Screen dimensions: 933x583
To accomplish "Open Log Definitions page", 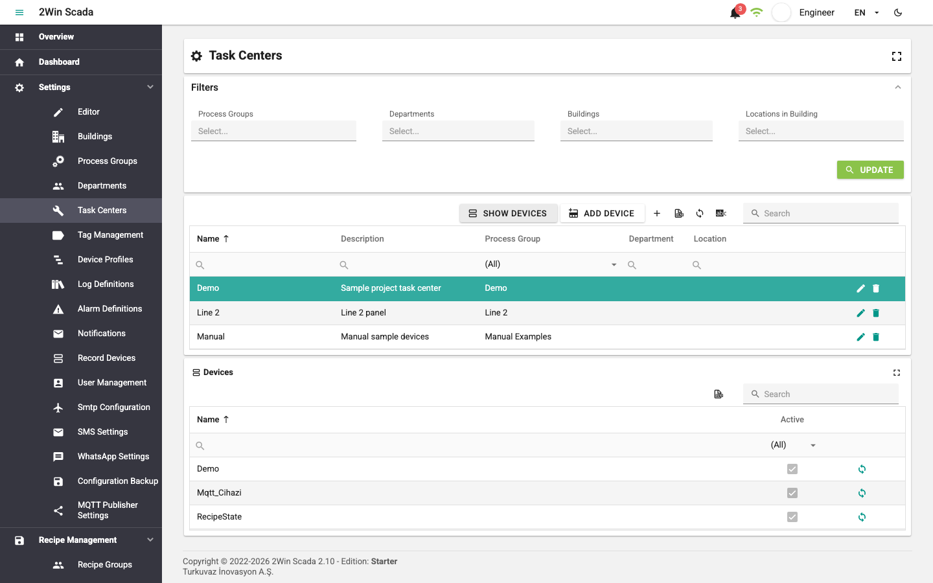I will click(x=81, y=284).
